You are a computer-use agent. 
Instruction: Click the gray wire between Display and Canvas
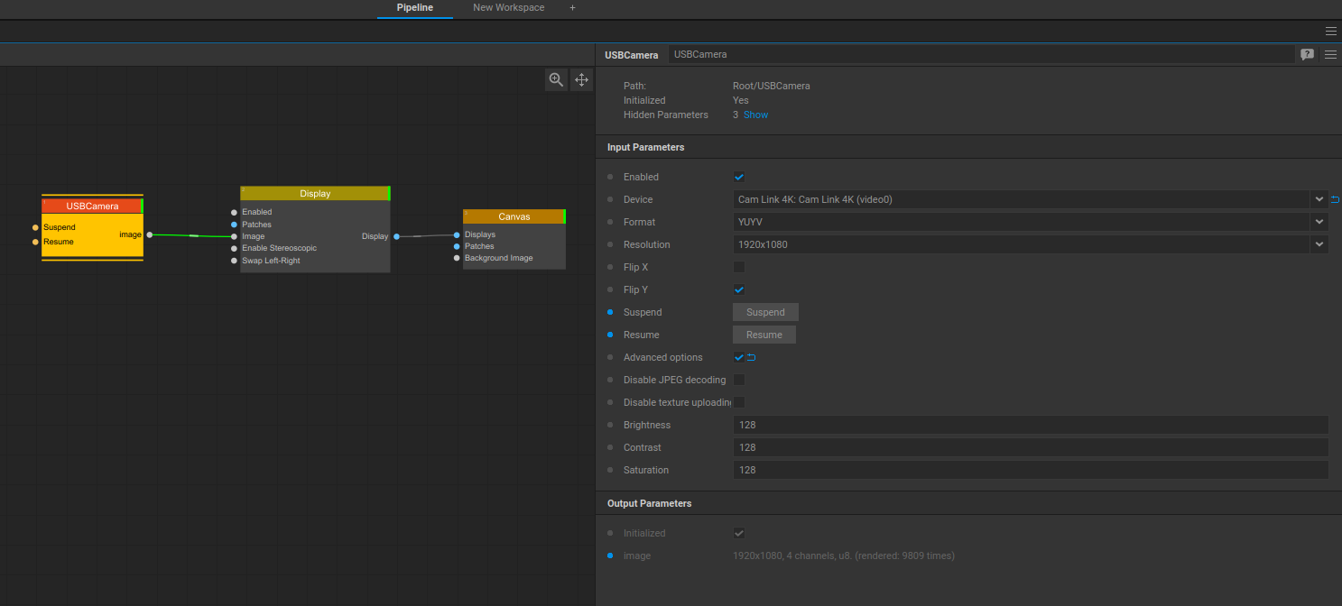click(426, 235)
